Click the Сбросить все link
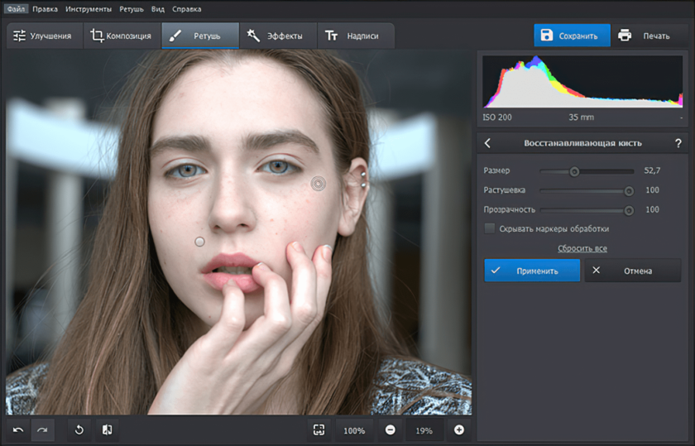 click(582, 248)
